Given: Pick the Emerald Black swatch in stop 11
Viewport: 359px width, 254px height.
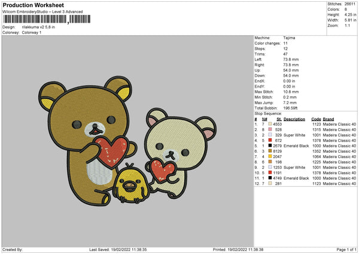Looking at the screenshot, I should (270, 178).
